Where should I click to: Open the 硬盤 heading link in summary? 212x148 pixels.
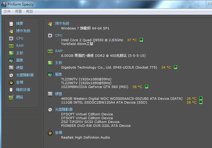click(59, 94)
